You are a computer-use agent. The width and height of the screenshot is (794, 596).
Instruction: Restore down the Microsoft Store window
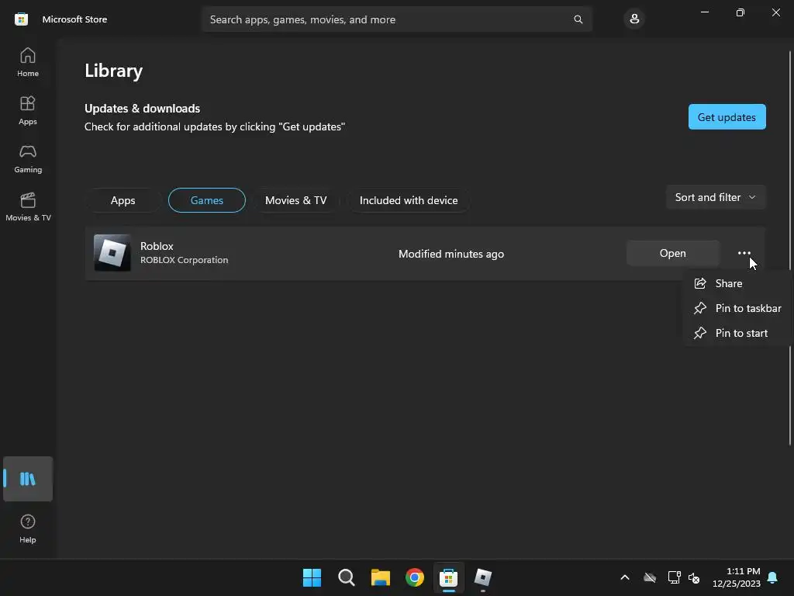pyautogui.click(x=740, y=12)
